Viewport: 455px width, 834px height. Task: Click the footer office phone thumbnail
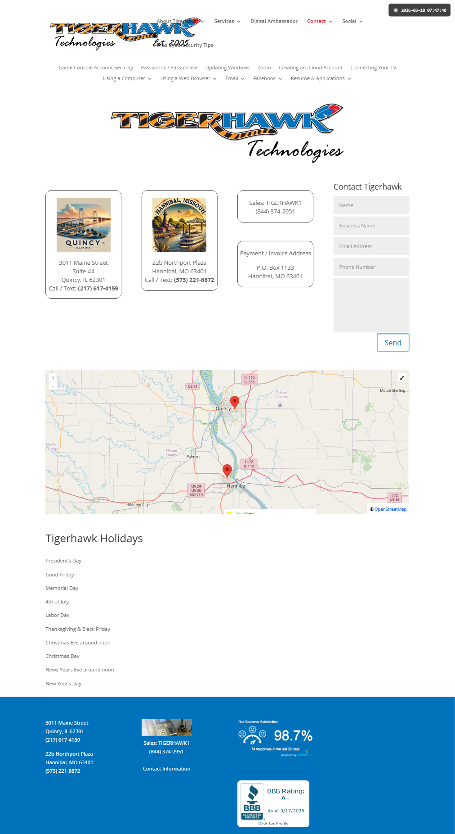167,727
